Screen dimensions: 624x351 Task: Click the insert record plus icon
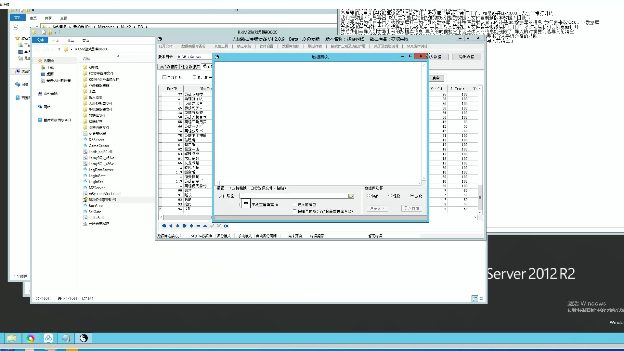coord(191,226)
